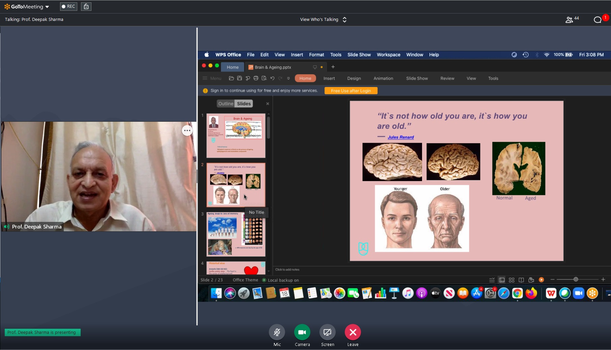Open the hamburger Menu in WPS toolbar
This screenshot has height=350, width=611.
pos(212,78)
